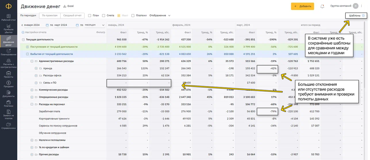Click Корпоративные тренинги row label
The image size is (370, 160).
[x=54, y=118]
